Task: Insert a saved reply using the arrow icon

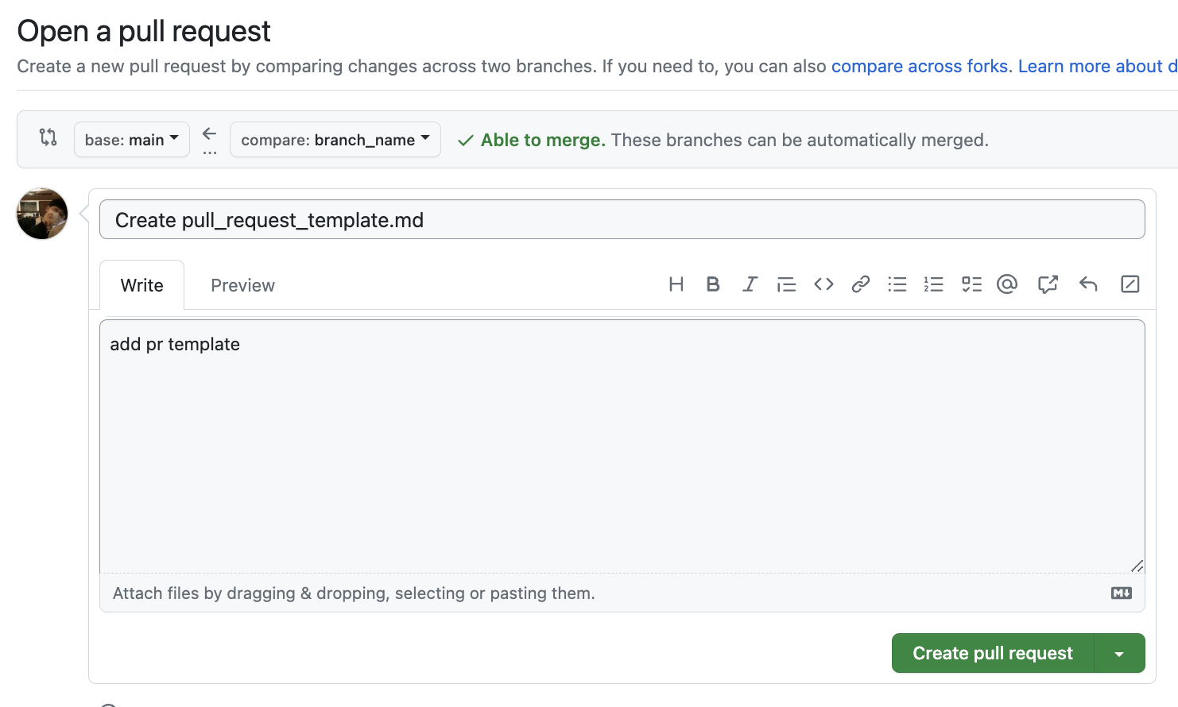Action: pyautogui.click(x=1088, y=284)
